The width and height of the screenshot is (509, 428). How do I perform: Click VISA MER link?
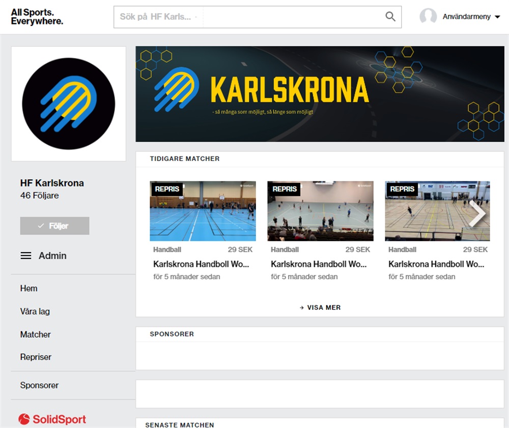tap(320, 307)
